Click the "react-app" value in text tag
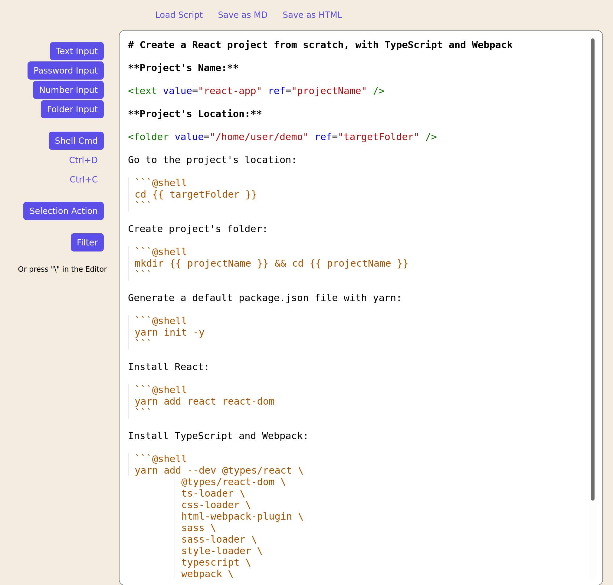The image size is (613, 585). (229, 91)
